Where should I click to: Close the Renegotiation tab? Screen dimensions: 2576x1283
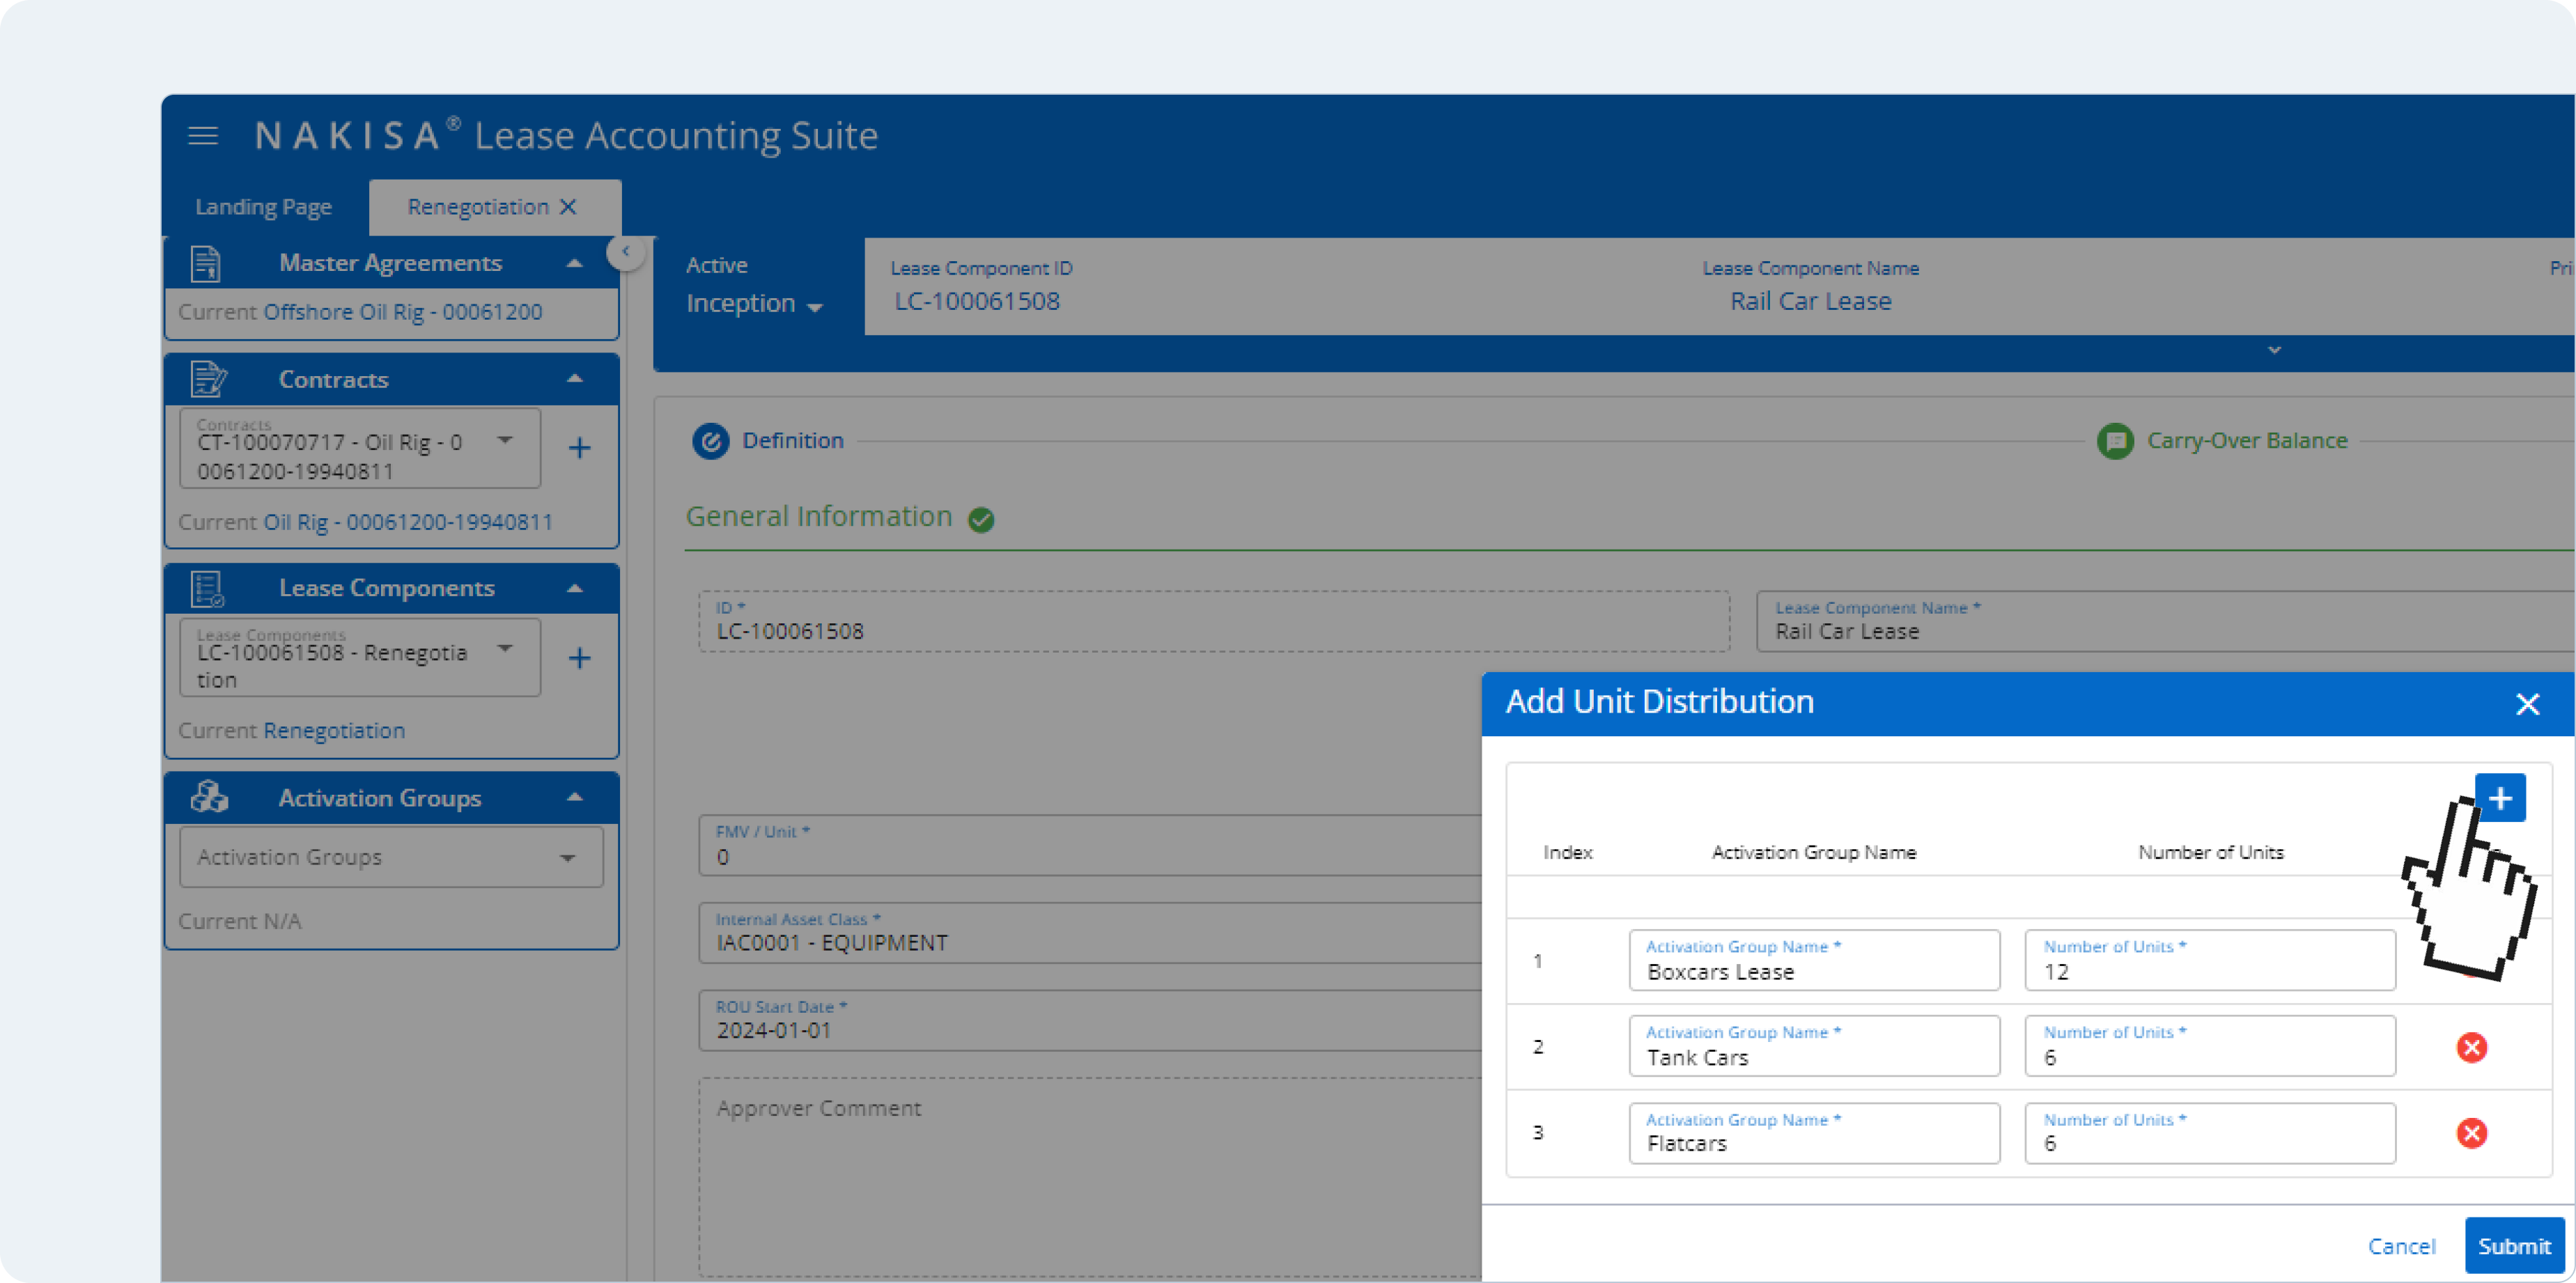[x=568, y=206]
